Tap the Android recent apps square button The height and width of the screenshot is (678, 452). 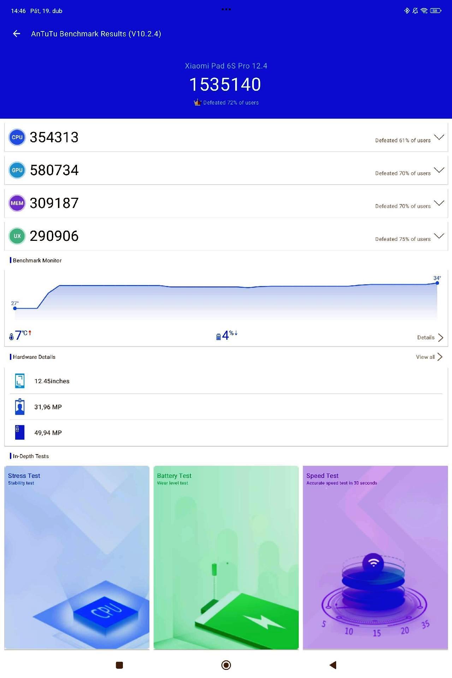tap(119, 665)
